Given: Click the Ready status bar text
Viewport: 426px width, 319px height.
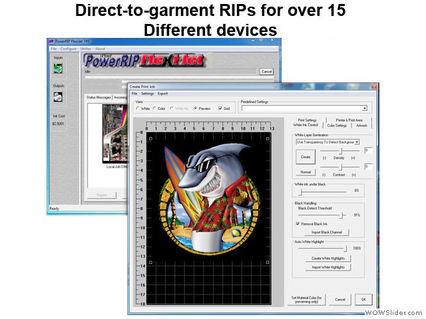Looking at the screenshot, I should coord(54,208).
